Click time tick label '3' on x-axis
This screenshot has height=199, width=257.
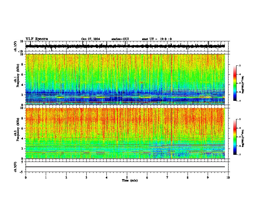[x=86, y=178]
